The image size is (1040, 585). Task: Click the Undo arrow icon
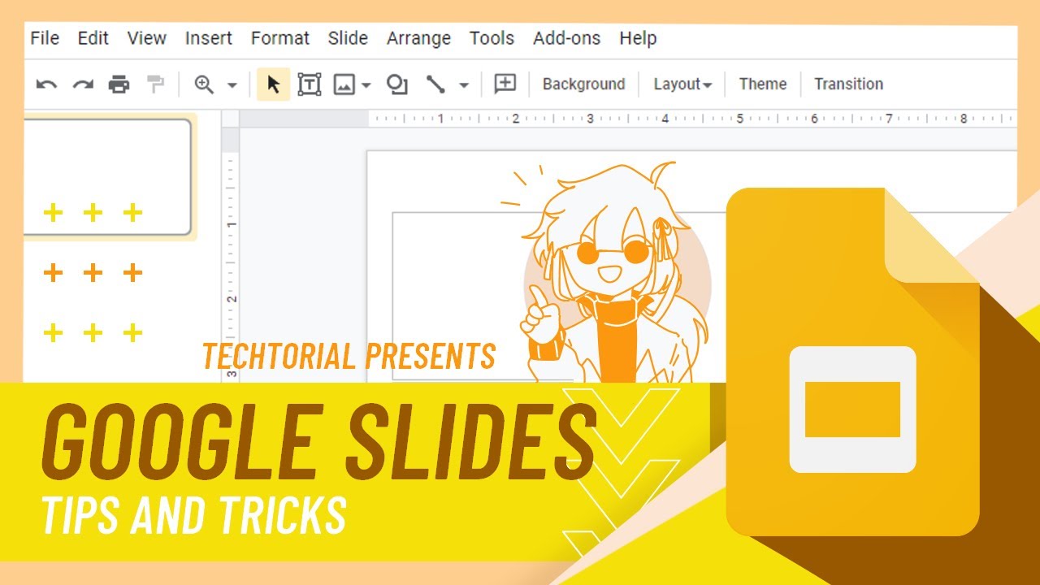pos(46,84)
